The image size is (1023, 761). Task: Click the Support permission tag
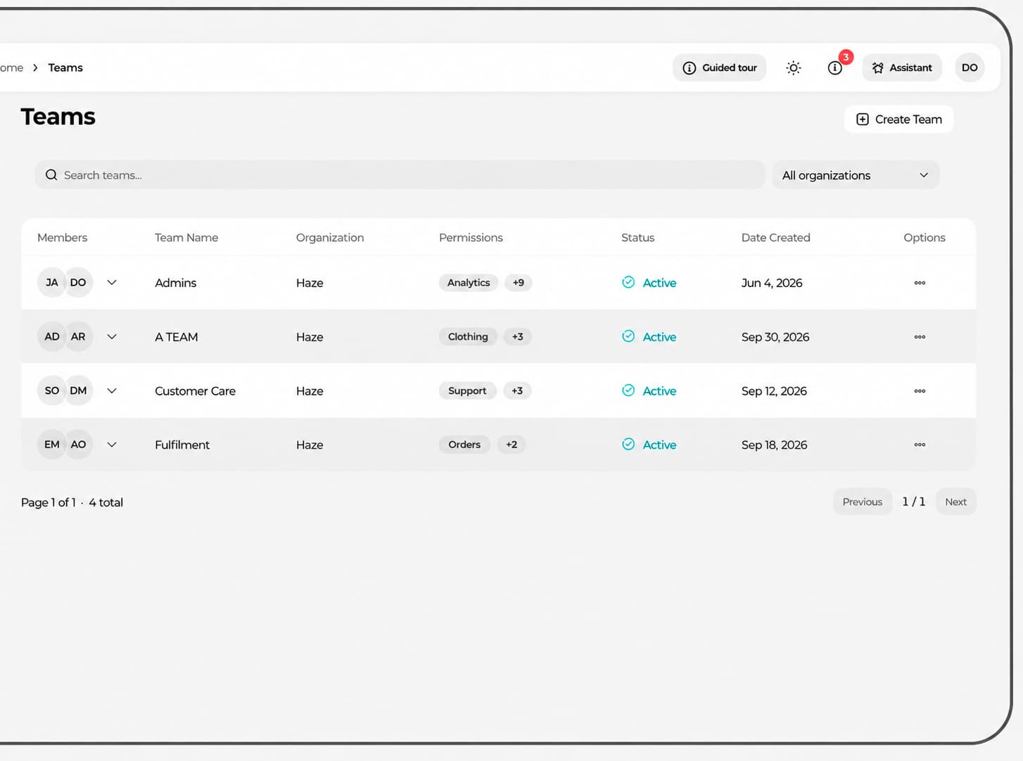(x=467, y=390)
